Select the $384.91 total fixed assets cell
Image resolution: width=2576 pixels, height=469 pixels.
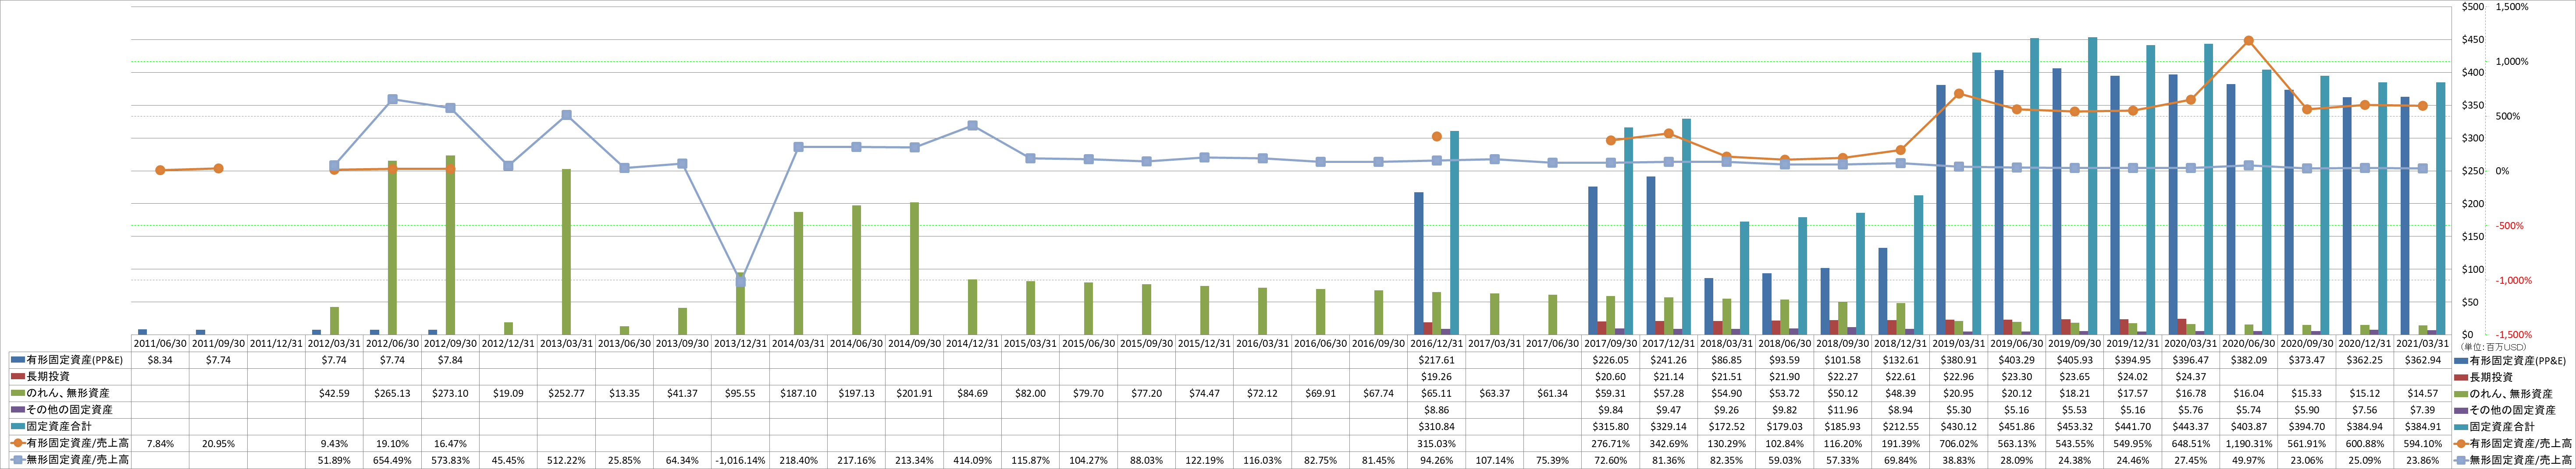pyautogui.click(x=2423, y=426)
